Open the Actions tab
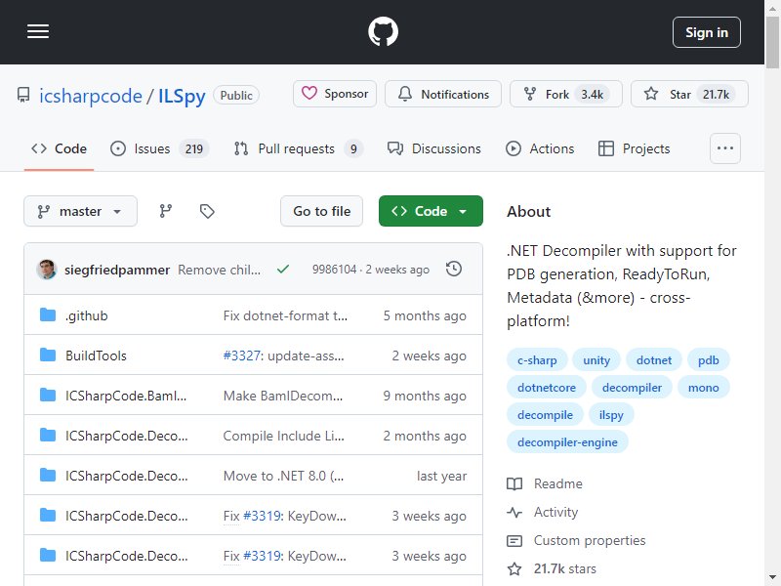The width and height of the screenshot is (781, 586). [540, 148]
